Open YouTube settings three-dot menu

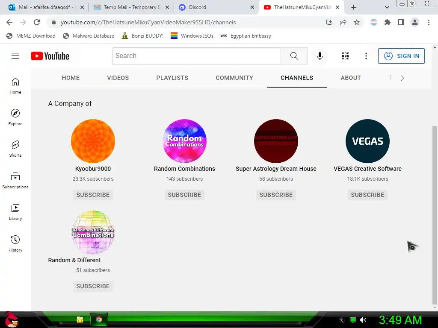click(366, 56)
